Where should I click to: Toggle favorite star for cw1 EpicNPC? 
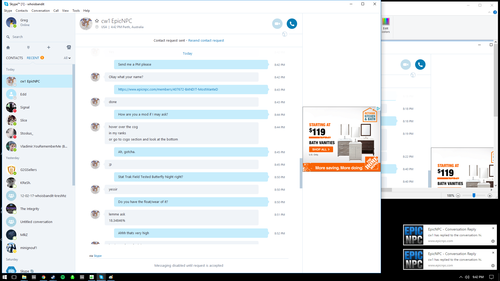pyautogui.click(x=97, y=21)
